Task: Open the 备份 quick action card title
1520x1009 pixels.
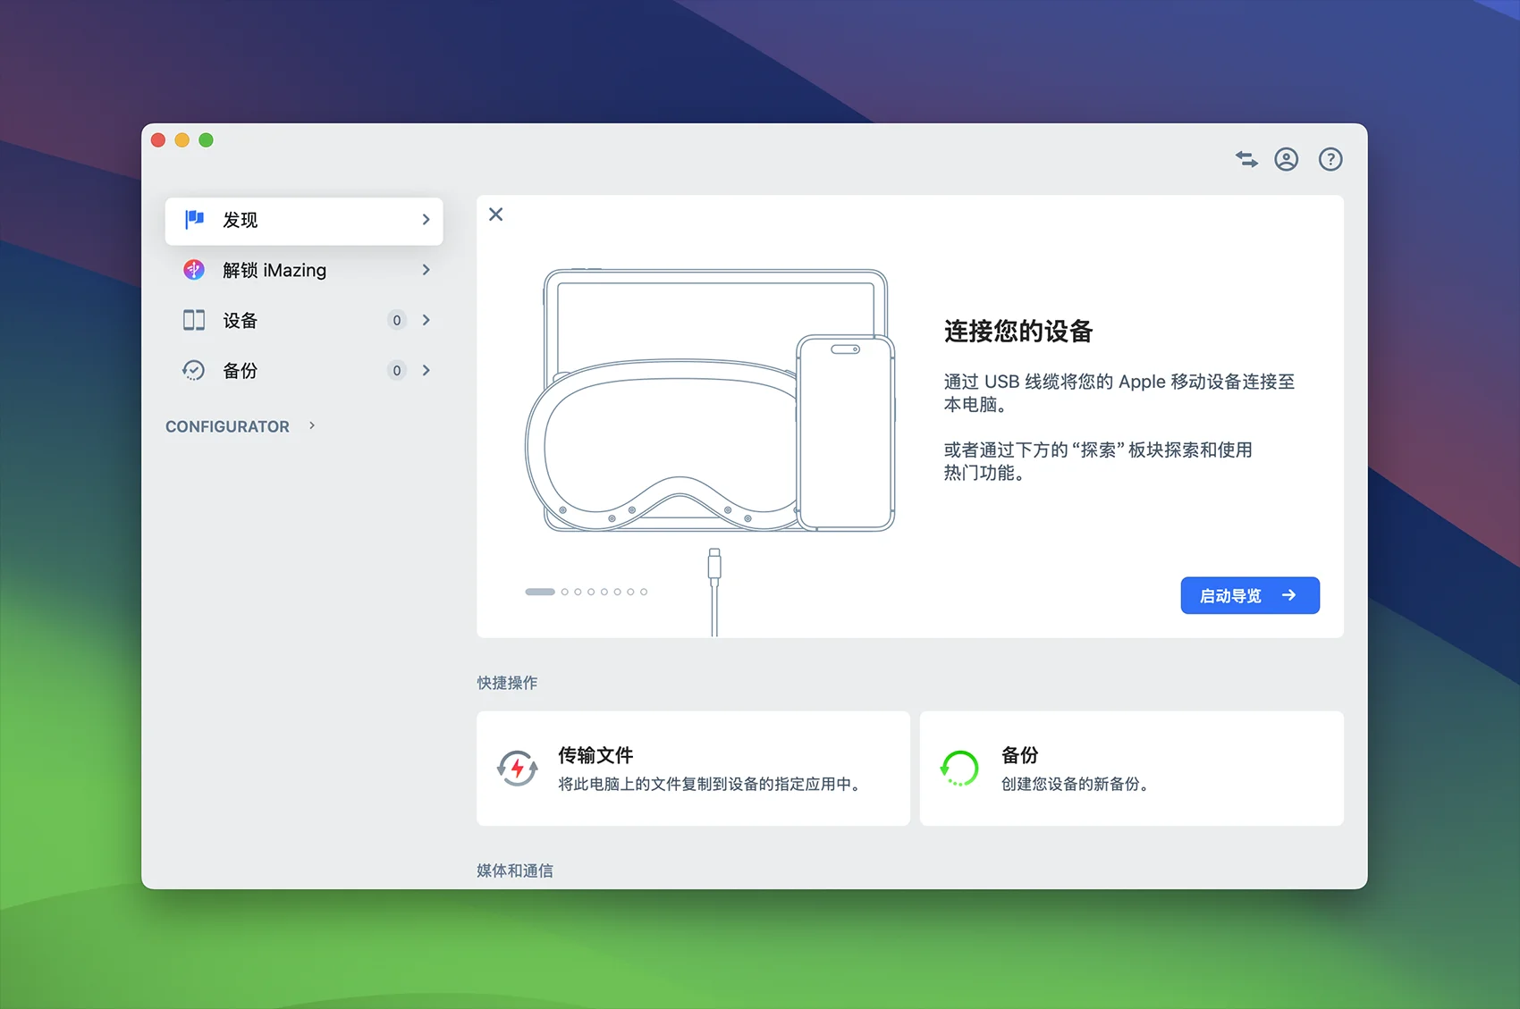Action: (x=1020, y=755)
